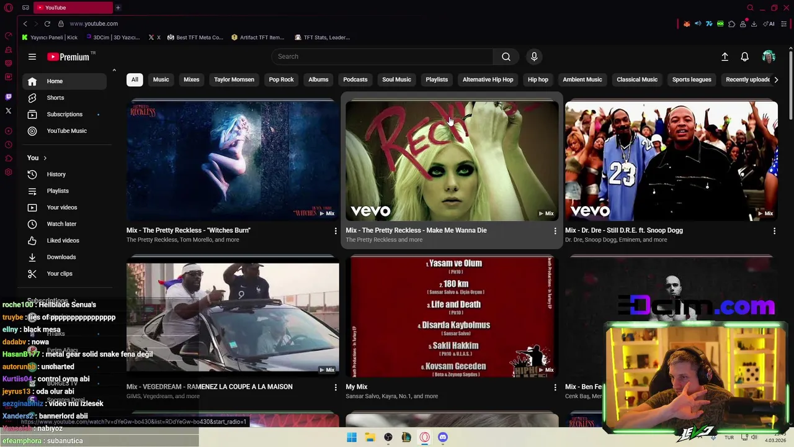Start voice search with the microphone
Viewport: 794px width, 447px height.
coord(534,56)
